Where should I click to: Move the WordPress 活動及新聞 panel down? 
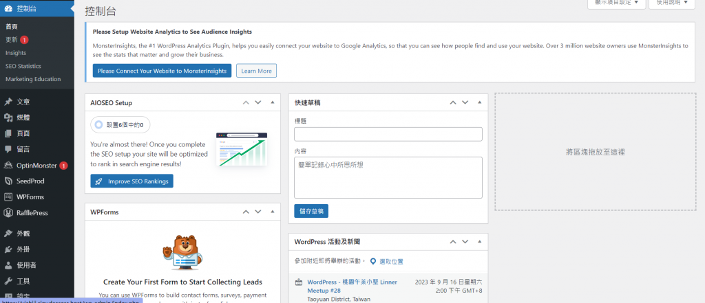[466, 241]
